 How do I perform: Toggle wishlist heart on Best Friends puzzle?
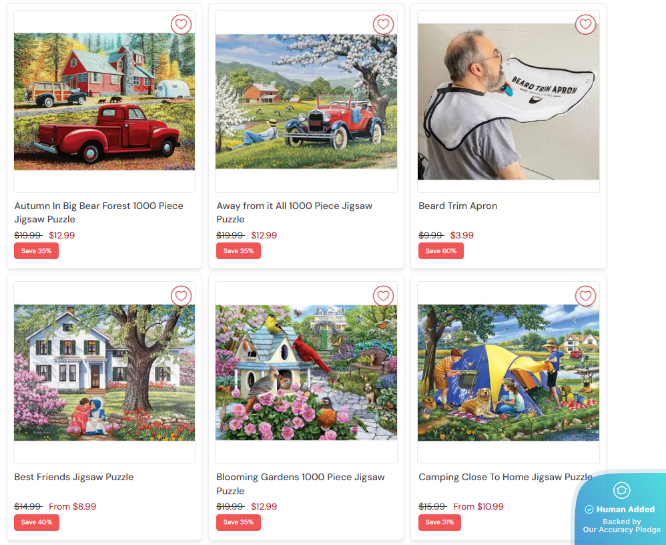pyautogui.click(x=181, y=295)
